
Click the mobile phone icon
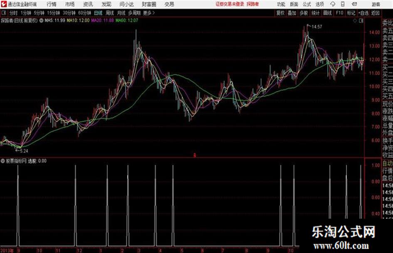(x=343, y=4)
